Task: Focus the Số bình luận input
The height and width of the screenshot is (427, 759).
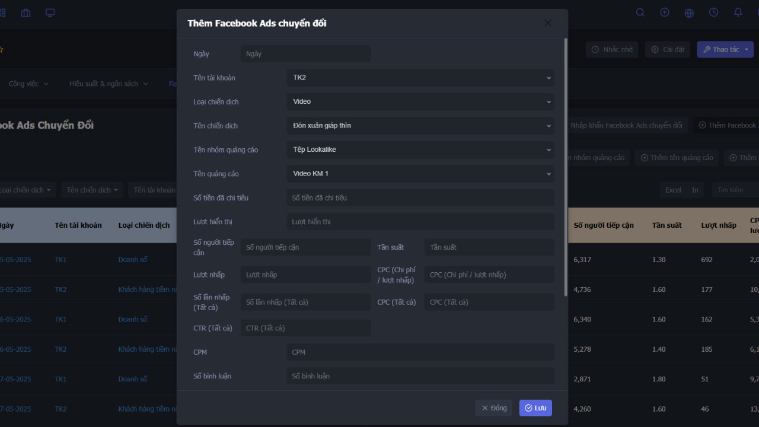Action: [x=420, y=376]
